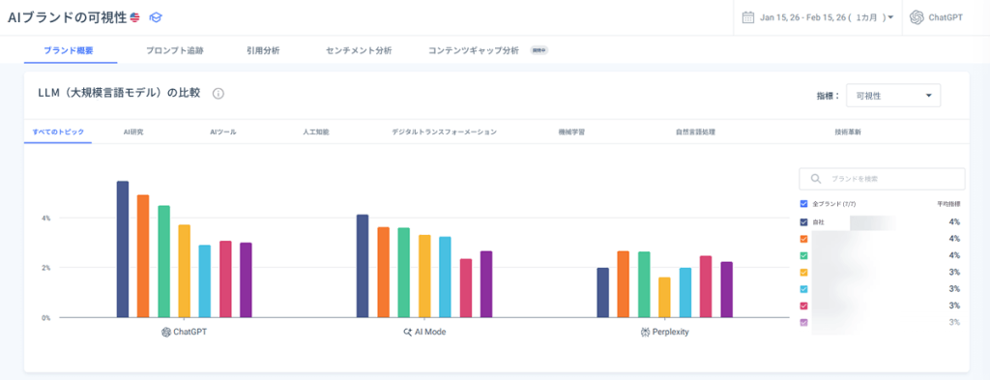
Task: Click the green bar in ChatGPT group
Action: 163,261
